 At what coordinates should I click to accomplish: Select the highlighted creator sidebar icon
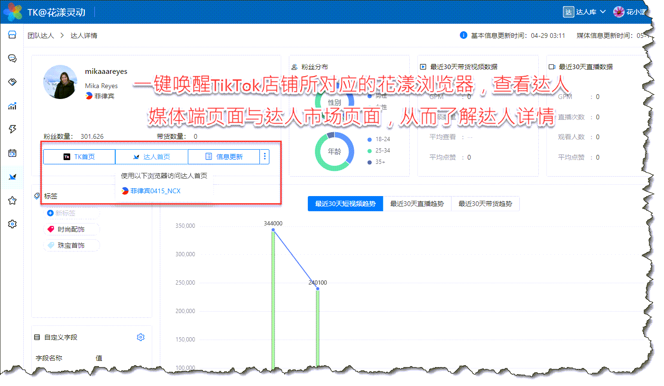12,177
